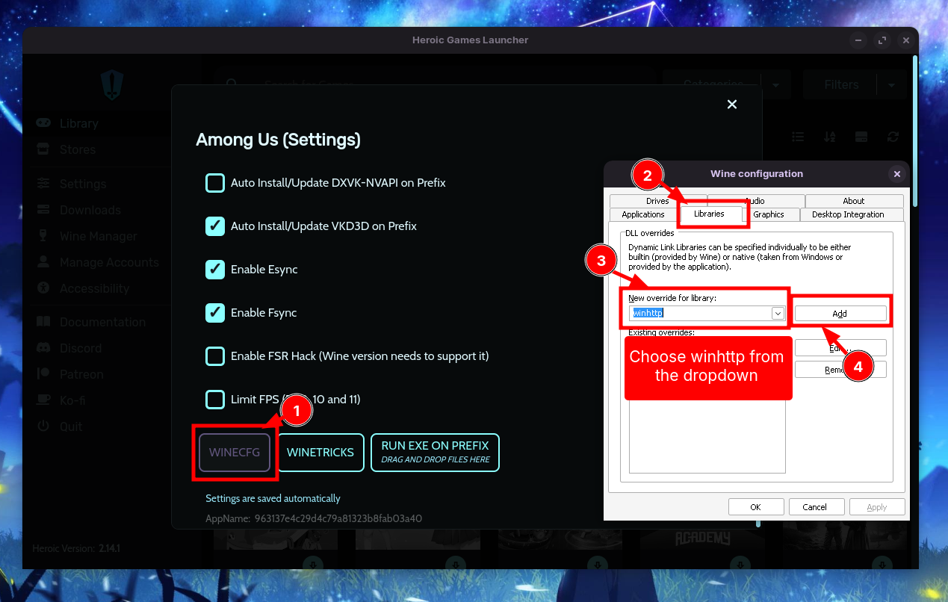This screenshot has width=948, height=602.
Task: Tick the Limit FPS checkbox
Action: click(215, 400)
